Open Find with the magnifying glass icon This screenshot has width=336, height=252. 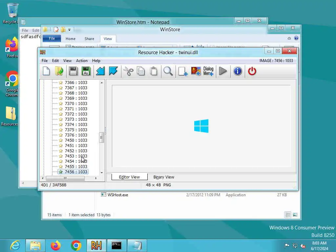[168, 71]
